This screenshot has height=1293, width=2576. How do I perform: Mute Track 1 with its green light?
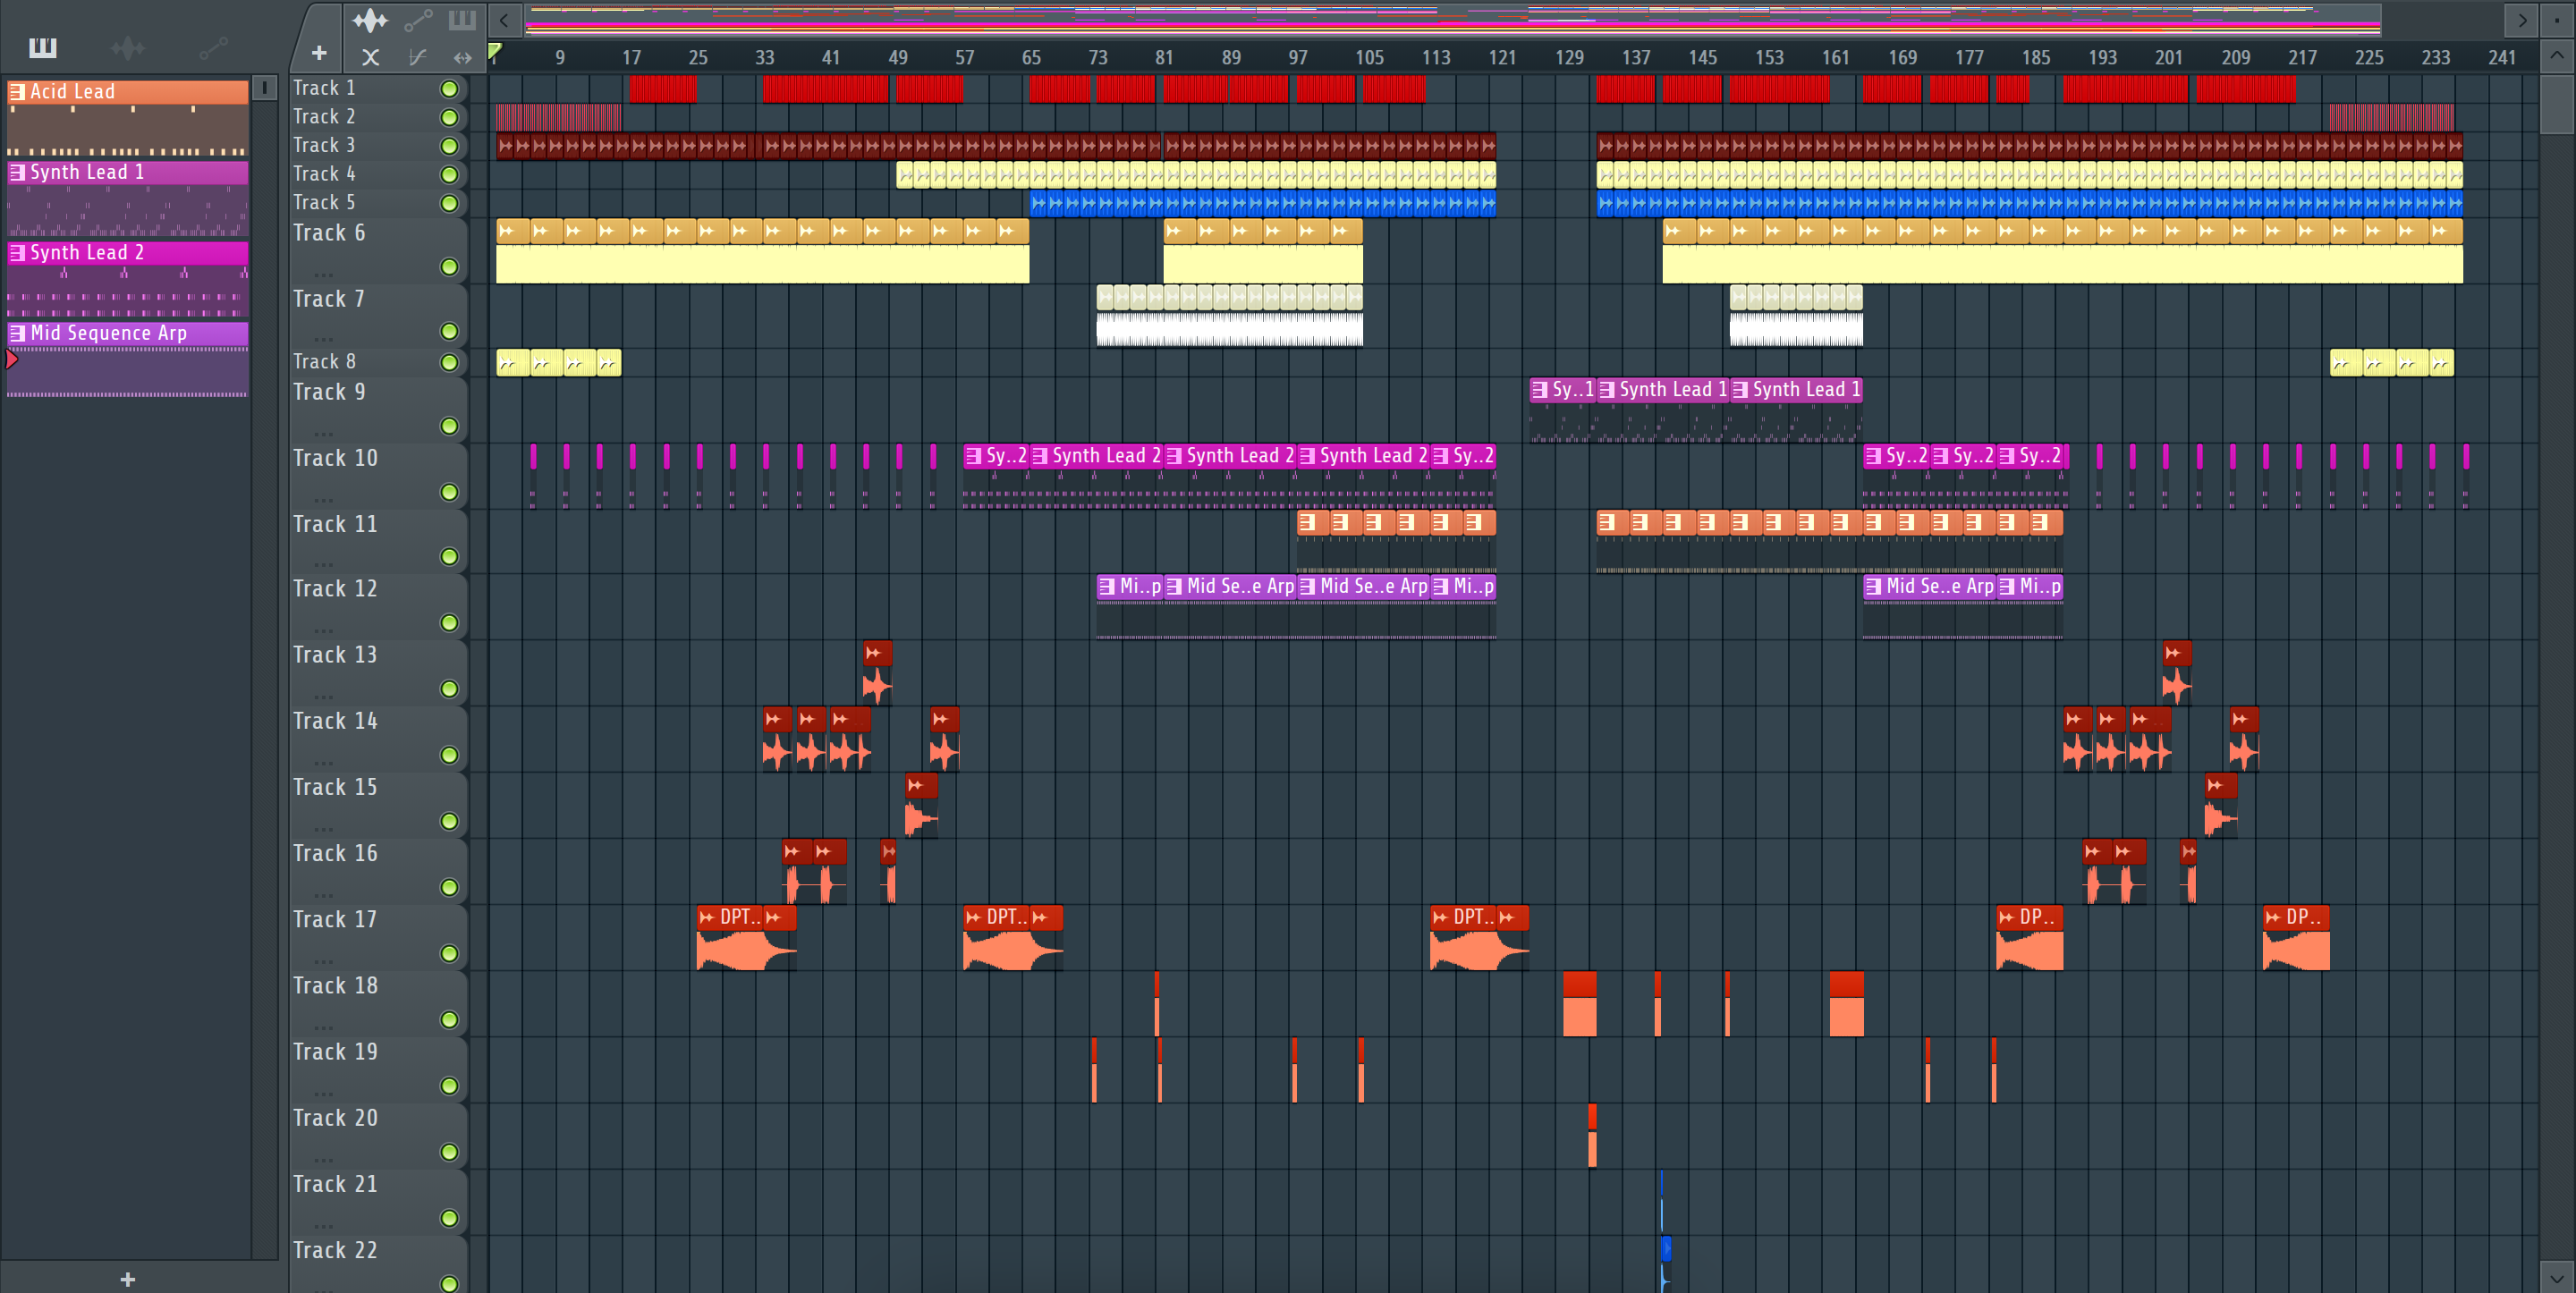449,89
